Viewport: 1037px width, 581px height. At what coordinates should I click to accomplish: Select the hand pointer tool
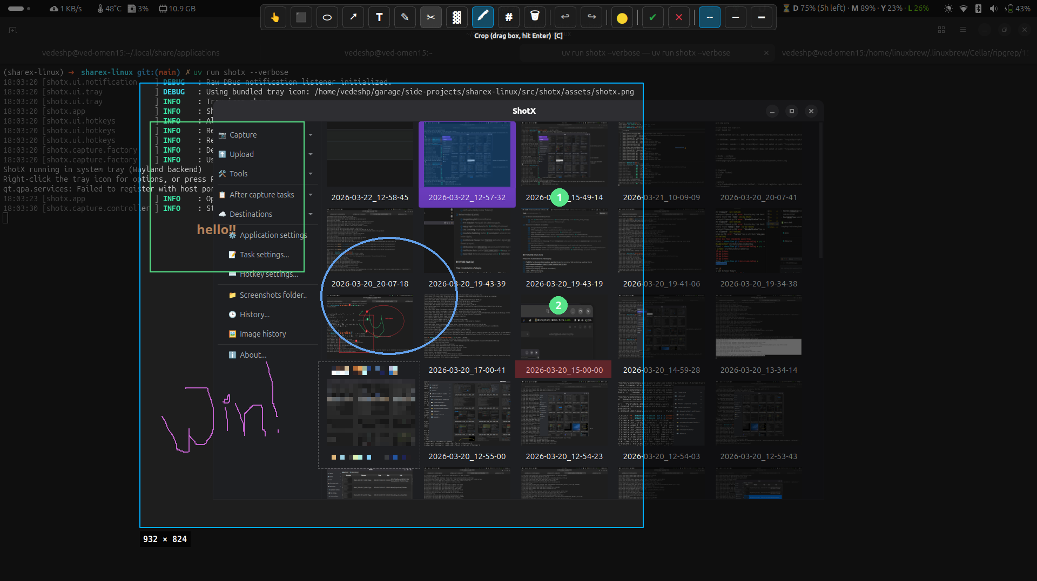(275, 17)
